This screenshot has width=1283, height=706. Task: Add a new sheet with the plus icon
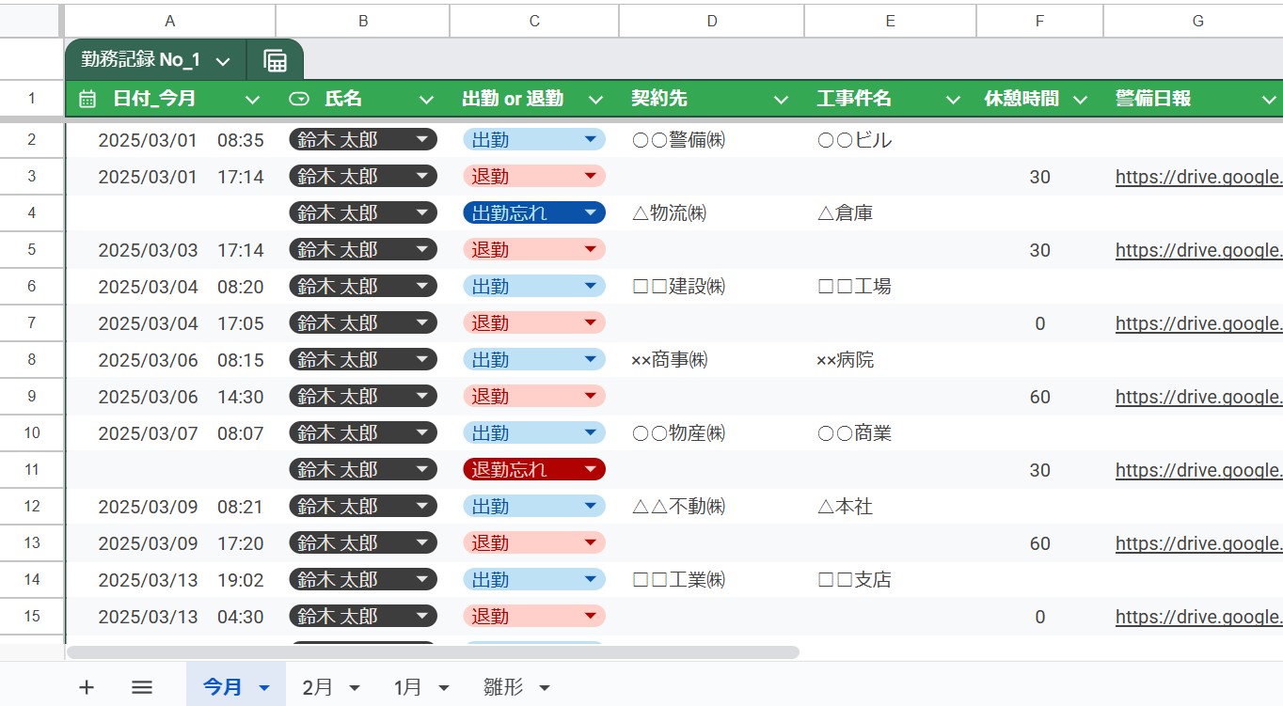click(86, 686)
